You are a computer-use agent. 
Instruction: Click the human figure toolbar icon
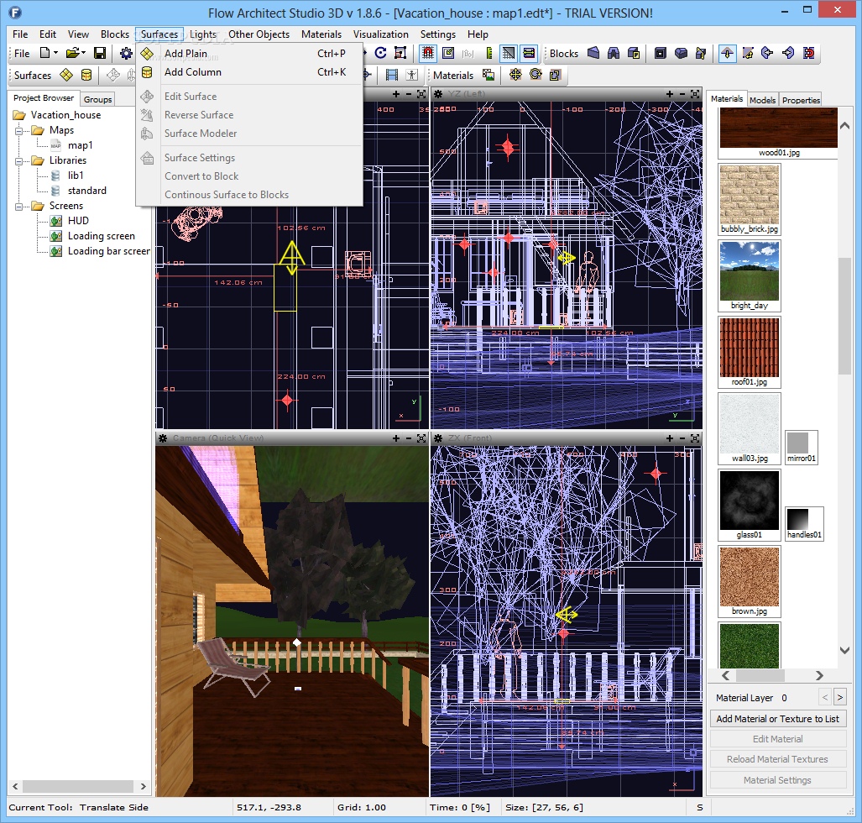point(412,75)
